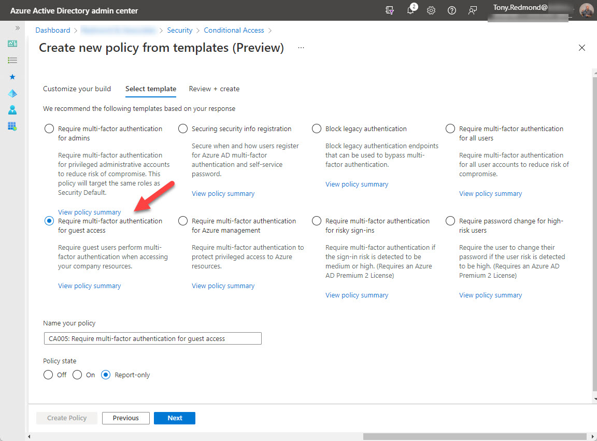Select the Require password change for high-risk users template

(x=450, y=221)
